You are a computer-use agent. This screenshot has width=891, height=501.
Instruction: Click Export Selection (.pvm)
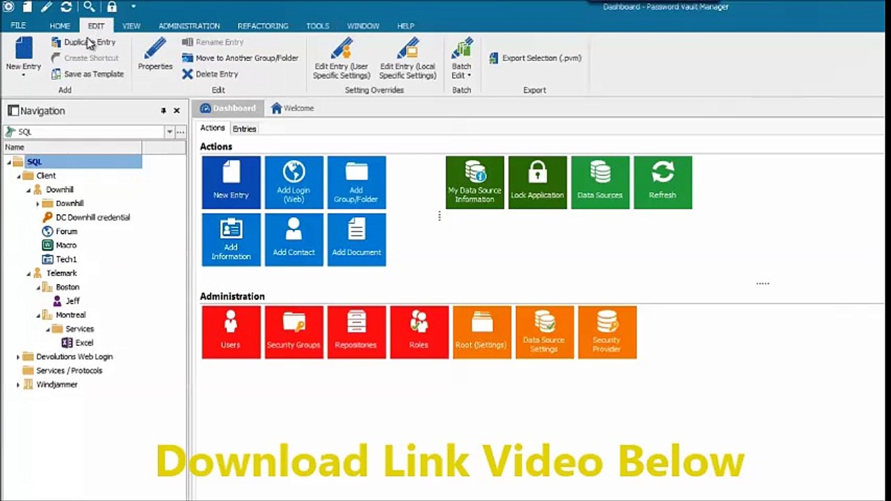coord(535,58)
